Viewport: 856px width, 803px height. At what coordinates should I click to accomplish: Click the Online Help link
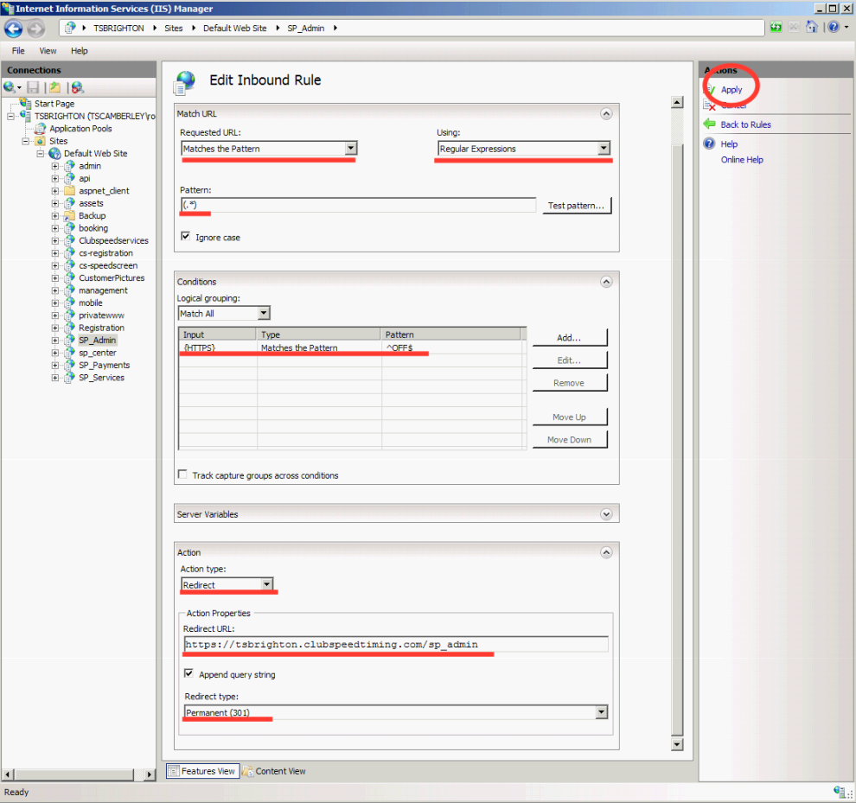[742, 159]
